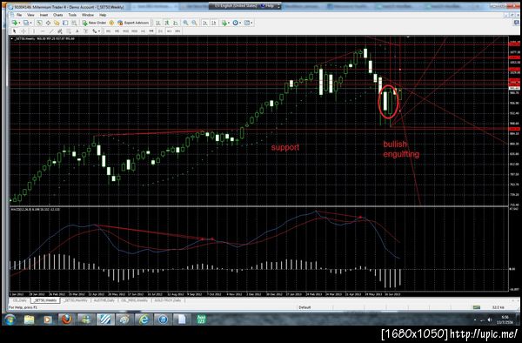Viewport: 522px width, 343px height.
Task: Click the 'Default' profile in status bar
Action: click(304, 307)
